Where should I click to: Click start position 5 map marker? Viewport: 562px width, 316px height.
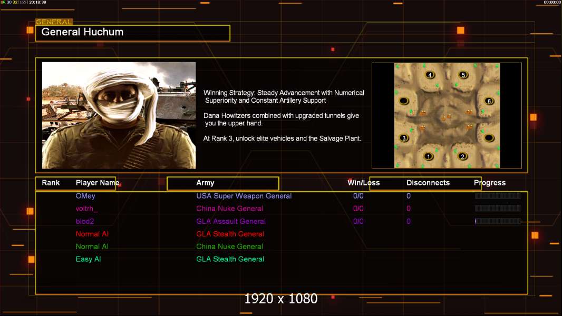(463, 75)
